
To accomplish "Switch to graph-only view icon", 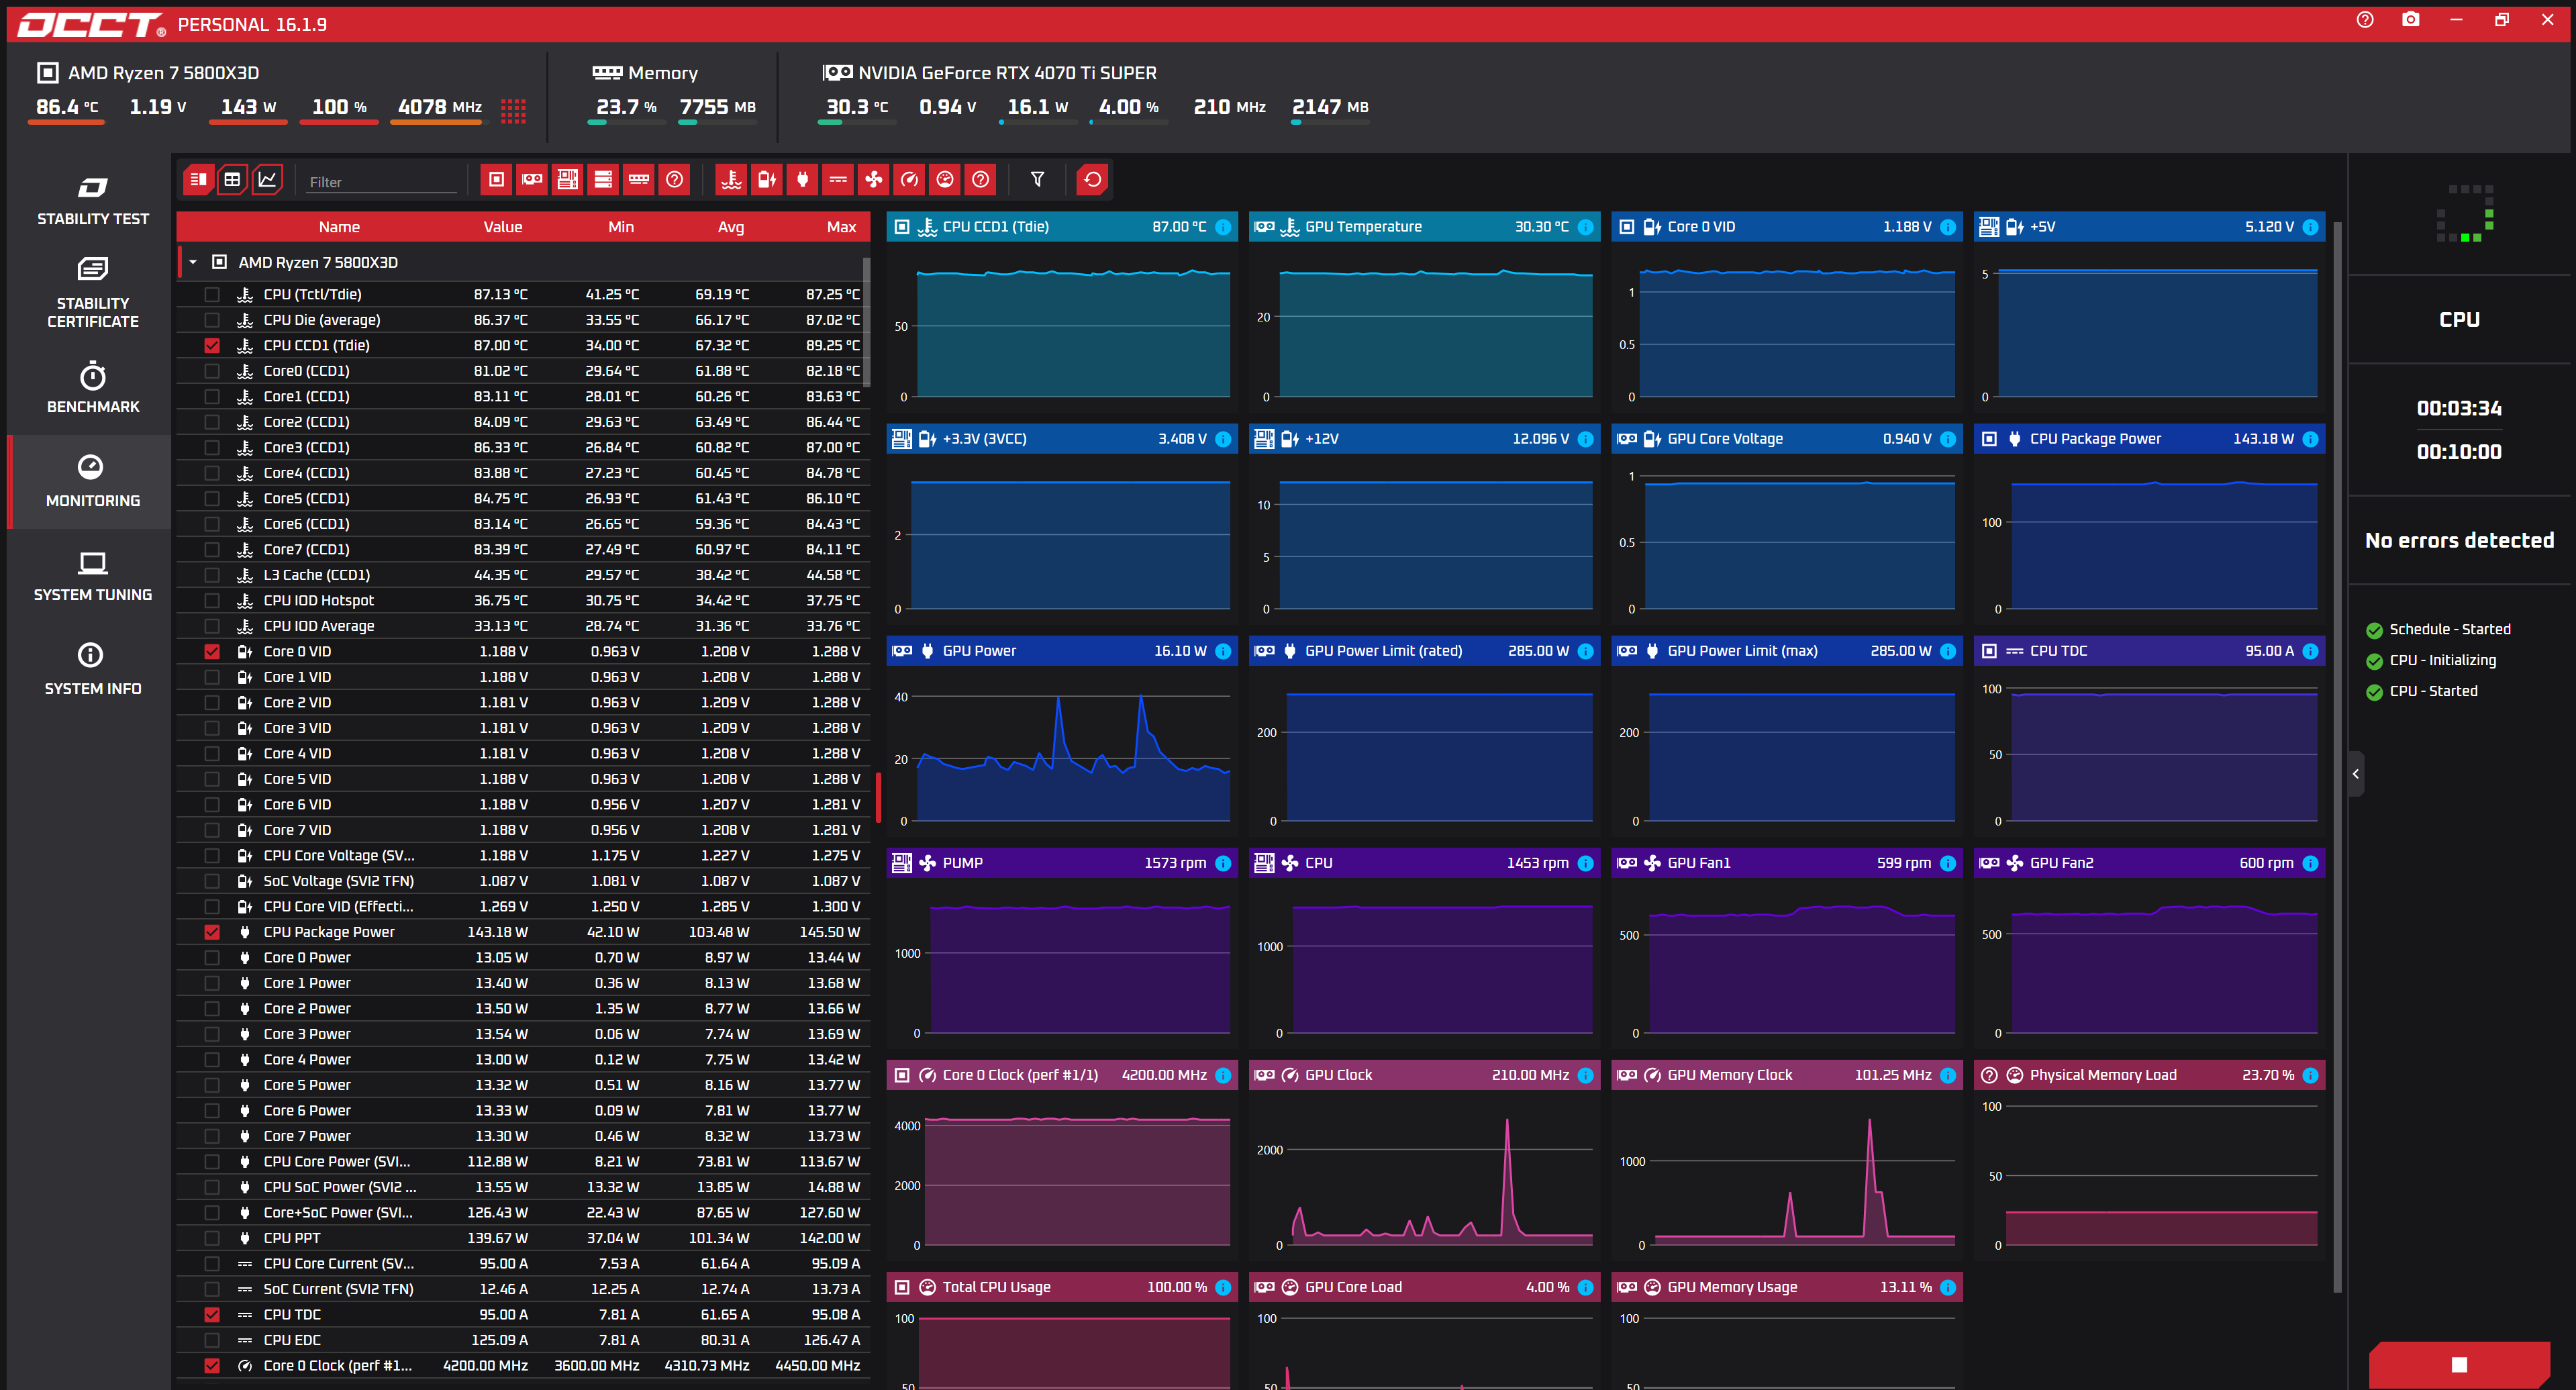I will [x=267, y=180].
